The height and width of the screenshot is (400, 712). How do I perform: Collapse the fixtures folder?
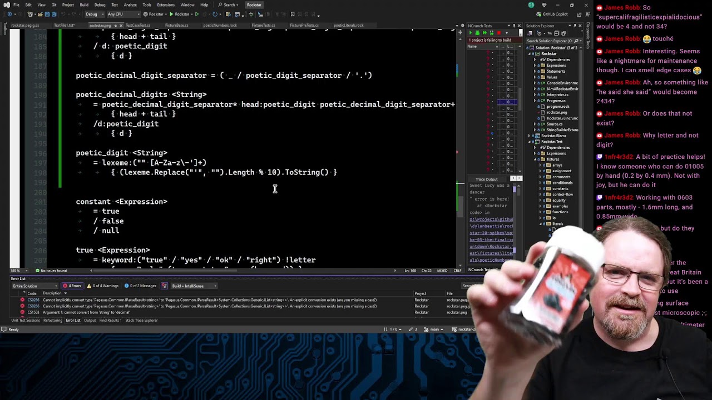coord(535,159)
